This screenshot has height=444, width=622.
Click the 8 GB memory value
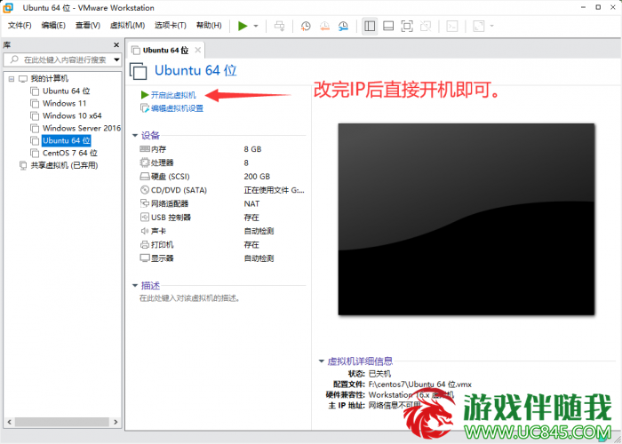[x=252, y=149]
